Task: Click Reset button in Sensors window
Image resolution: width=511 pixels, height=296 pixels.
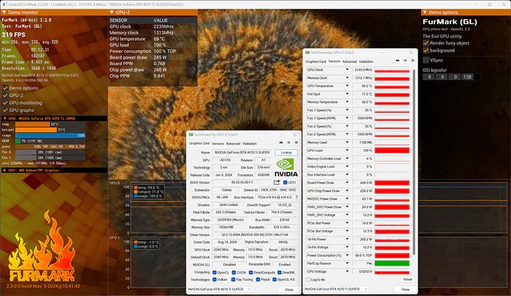Action: 407,279
